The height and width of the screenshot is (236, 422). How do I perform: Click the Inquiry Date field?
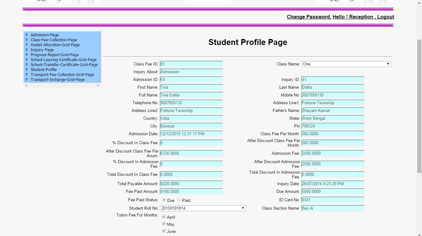[x=333, y=184]
